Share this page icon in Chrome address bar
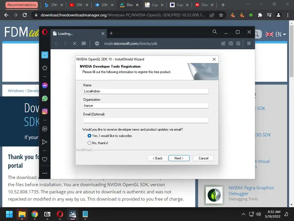The height and width of the screenshot is (221, 294). 212,15
